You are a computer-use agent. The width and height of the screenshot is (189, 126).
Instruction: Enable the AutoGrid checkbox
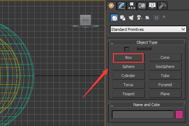point(127,49)
